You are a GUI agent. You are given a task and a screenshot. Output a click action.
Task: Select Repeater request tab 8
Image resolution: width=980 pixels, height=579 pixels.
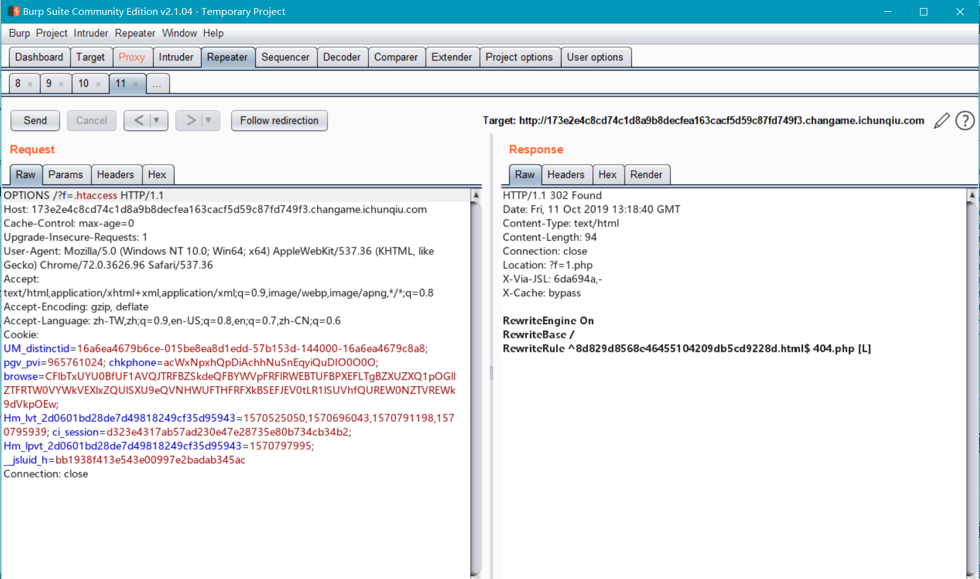(x=18, y=84)
